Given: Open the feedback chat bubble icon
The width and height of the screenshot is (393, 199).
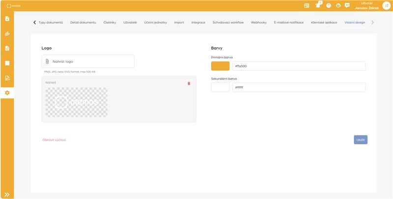Looking at the screenshot, I should tap(347, 5).
